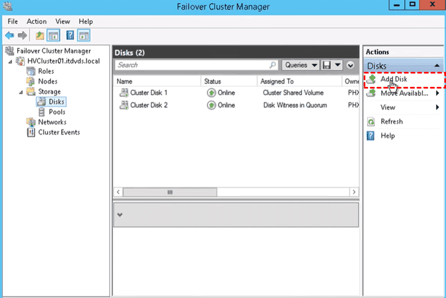Click the Back arrow toolbar icon
The height and width of the screenshot is (298, 446).
9,36
